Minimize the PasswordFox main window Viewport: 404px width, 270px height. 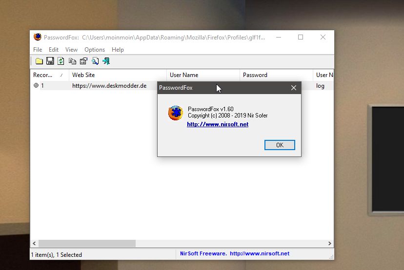[x=279, y=38]
